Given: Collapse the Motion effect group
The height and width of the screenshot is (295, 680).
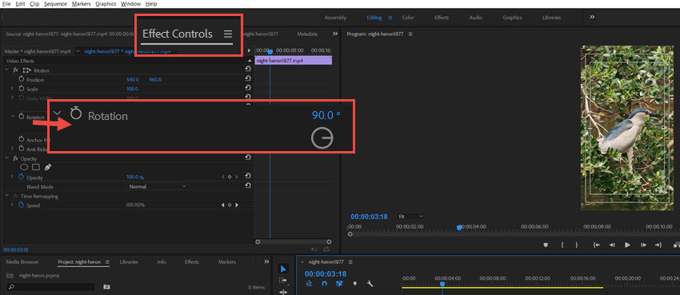Looking at the screenshot, I should point(7,70).
